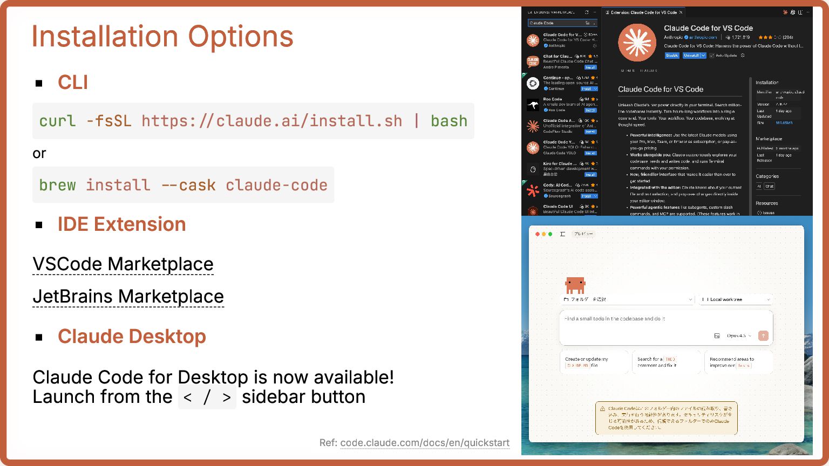Refresh the Extensions Marketplace list
829x466 pixels.
click(587, 12)
